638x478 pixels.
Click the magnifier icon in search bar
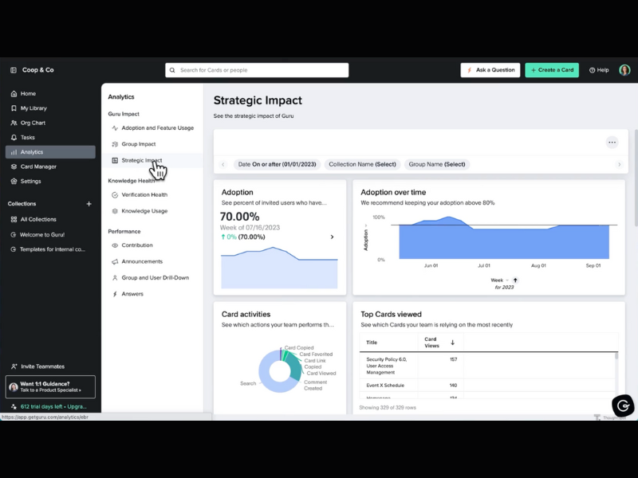[x=172, y=70]
